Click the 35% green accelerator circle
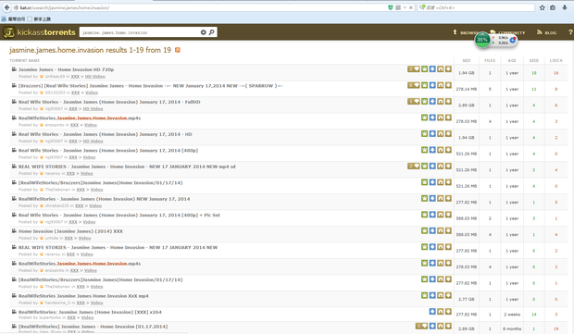The height and width of the screenshot is (334, 574). tap(482, 40)
